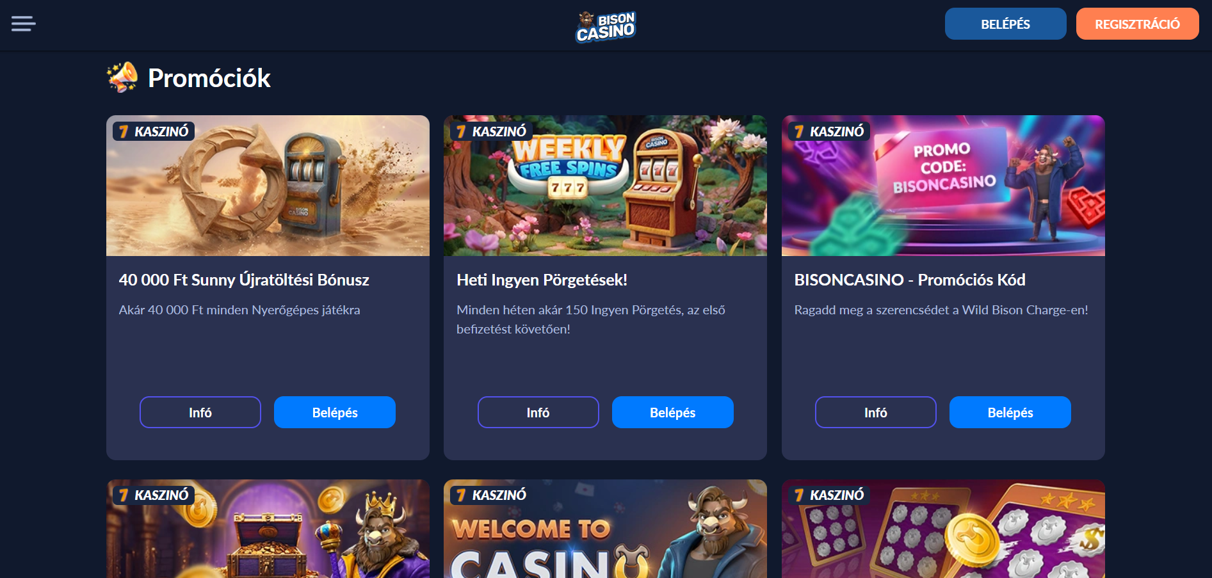
Task: Click the KASZINÓ badge on Weekly Free Spins card
Action: [491, 131]
